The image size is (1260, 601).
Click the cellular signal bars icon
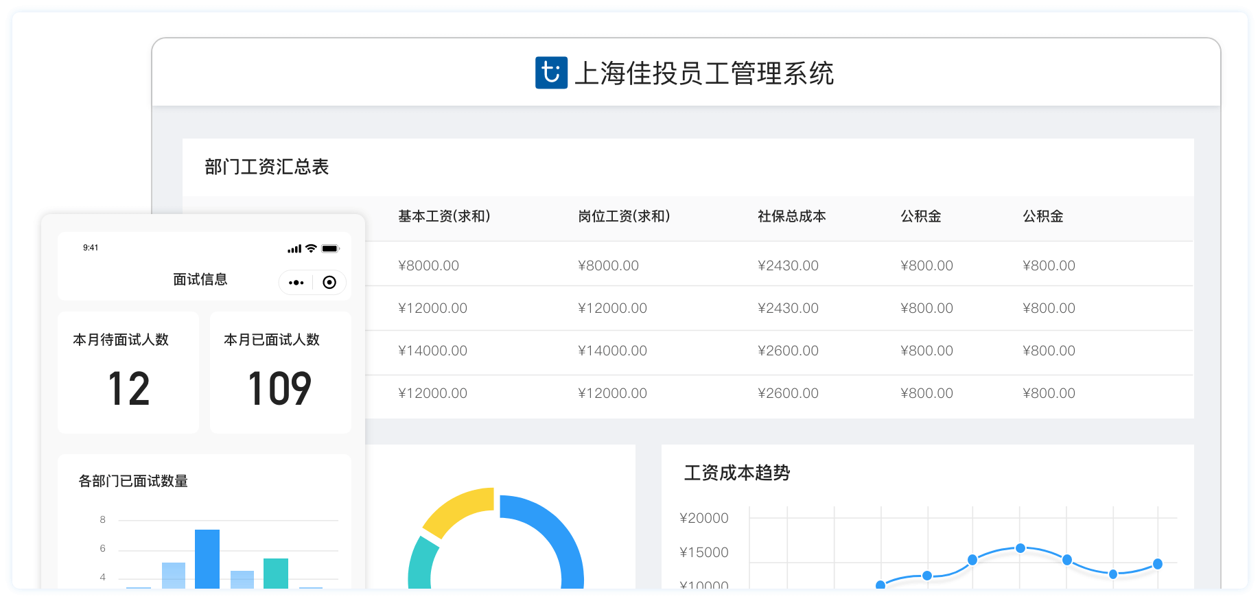point(294,249)
